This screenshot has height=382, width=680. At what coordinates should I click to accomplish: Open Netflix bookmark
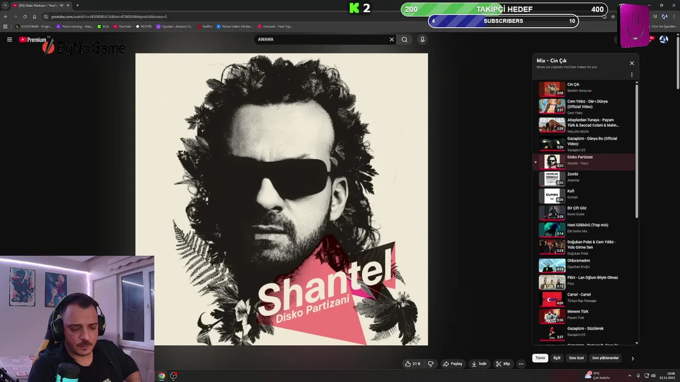(x=205, y=26)
